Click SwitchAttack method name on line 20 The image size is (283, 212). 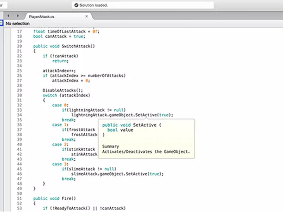(76, 46)
